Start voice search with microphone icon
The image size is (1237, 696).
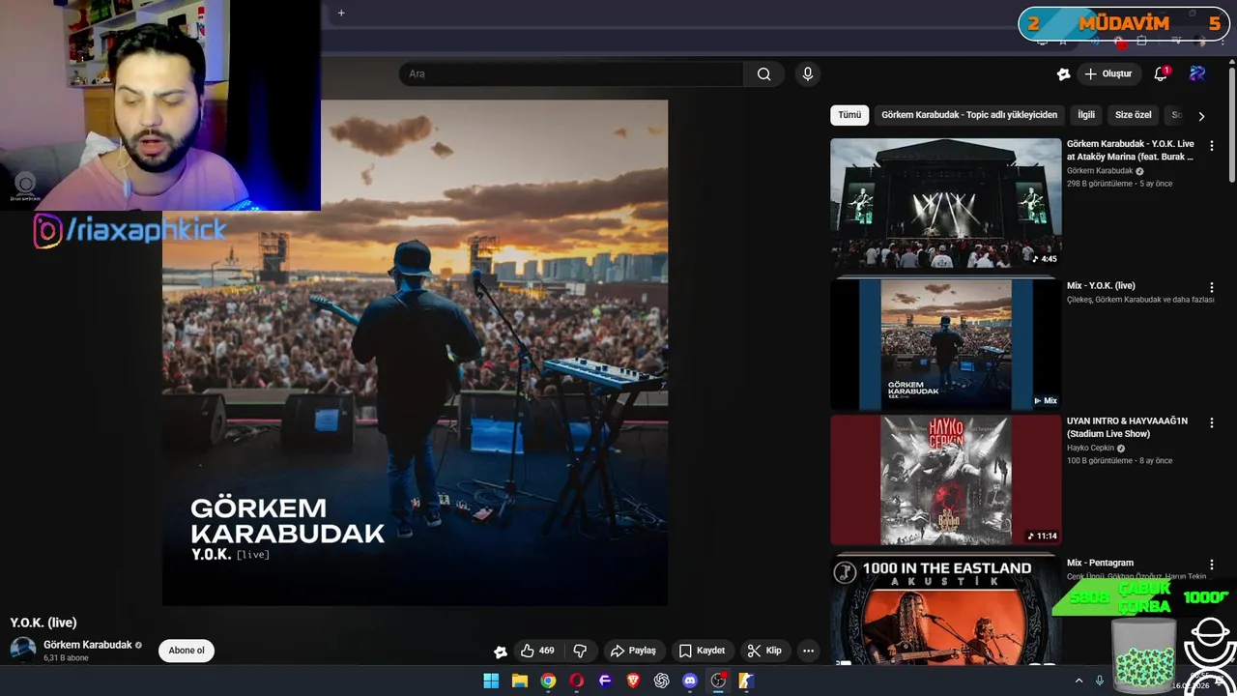click(808, 74)
